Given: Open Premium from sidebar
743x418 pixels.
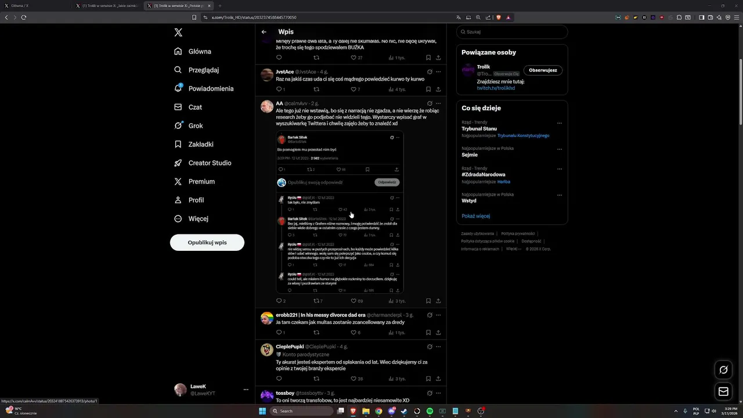Looking at the screenshot, I should click(x=194, y=181).
